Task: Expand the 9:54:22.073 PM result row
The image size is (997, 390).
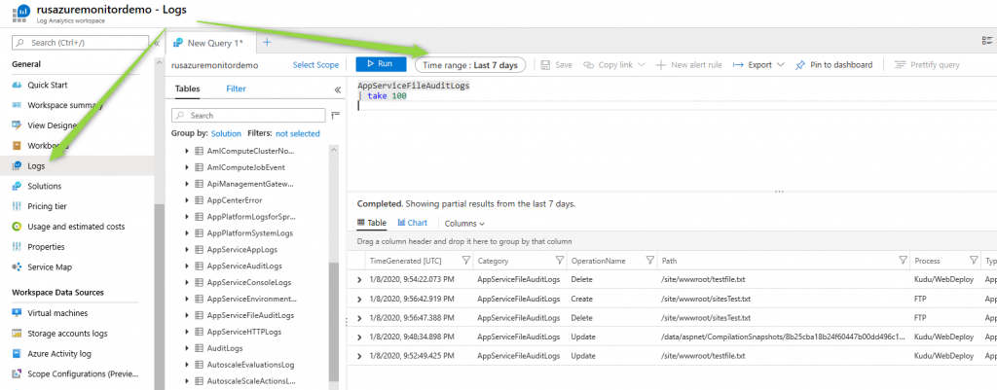Action: coord(359,279)
